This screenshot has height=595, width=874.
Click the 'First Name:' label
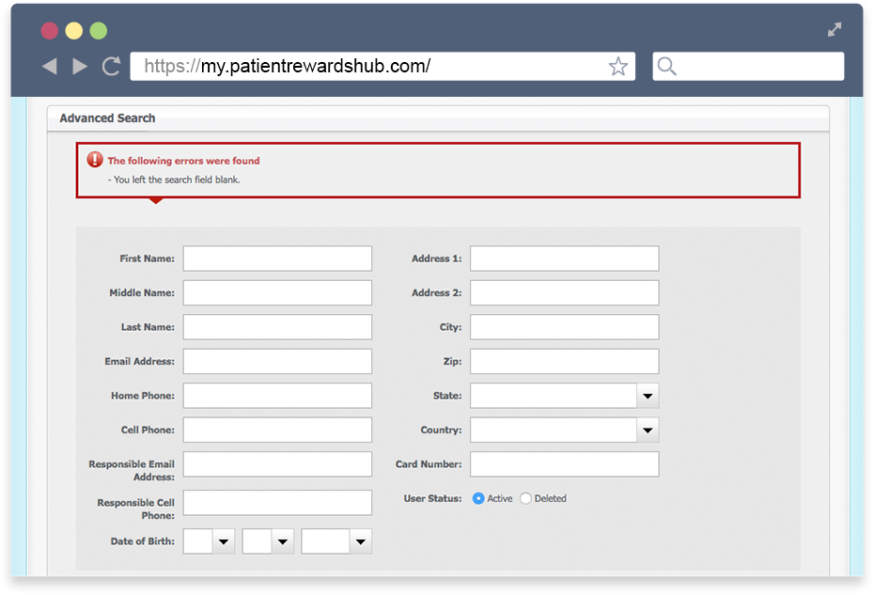coord(148,258)
